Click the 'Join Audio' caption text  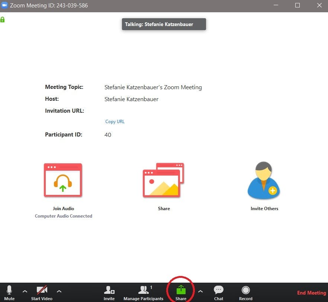[x=63, y=209]
